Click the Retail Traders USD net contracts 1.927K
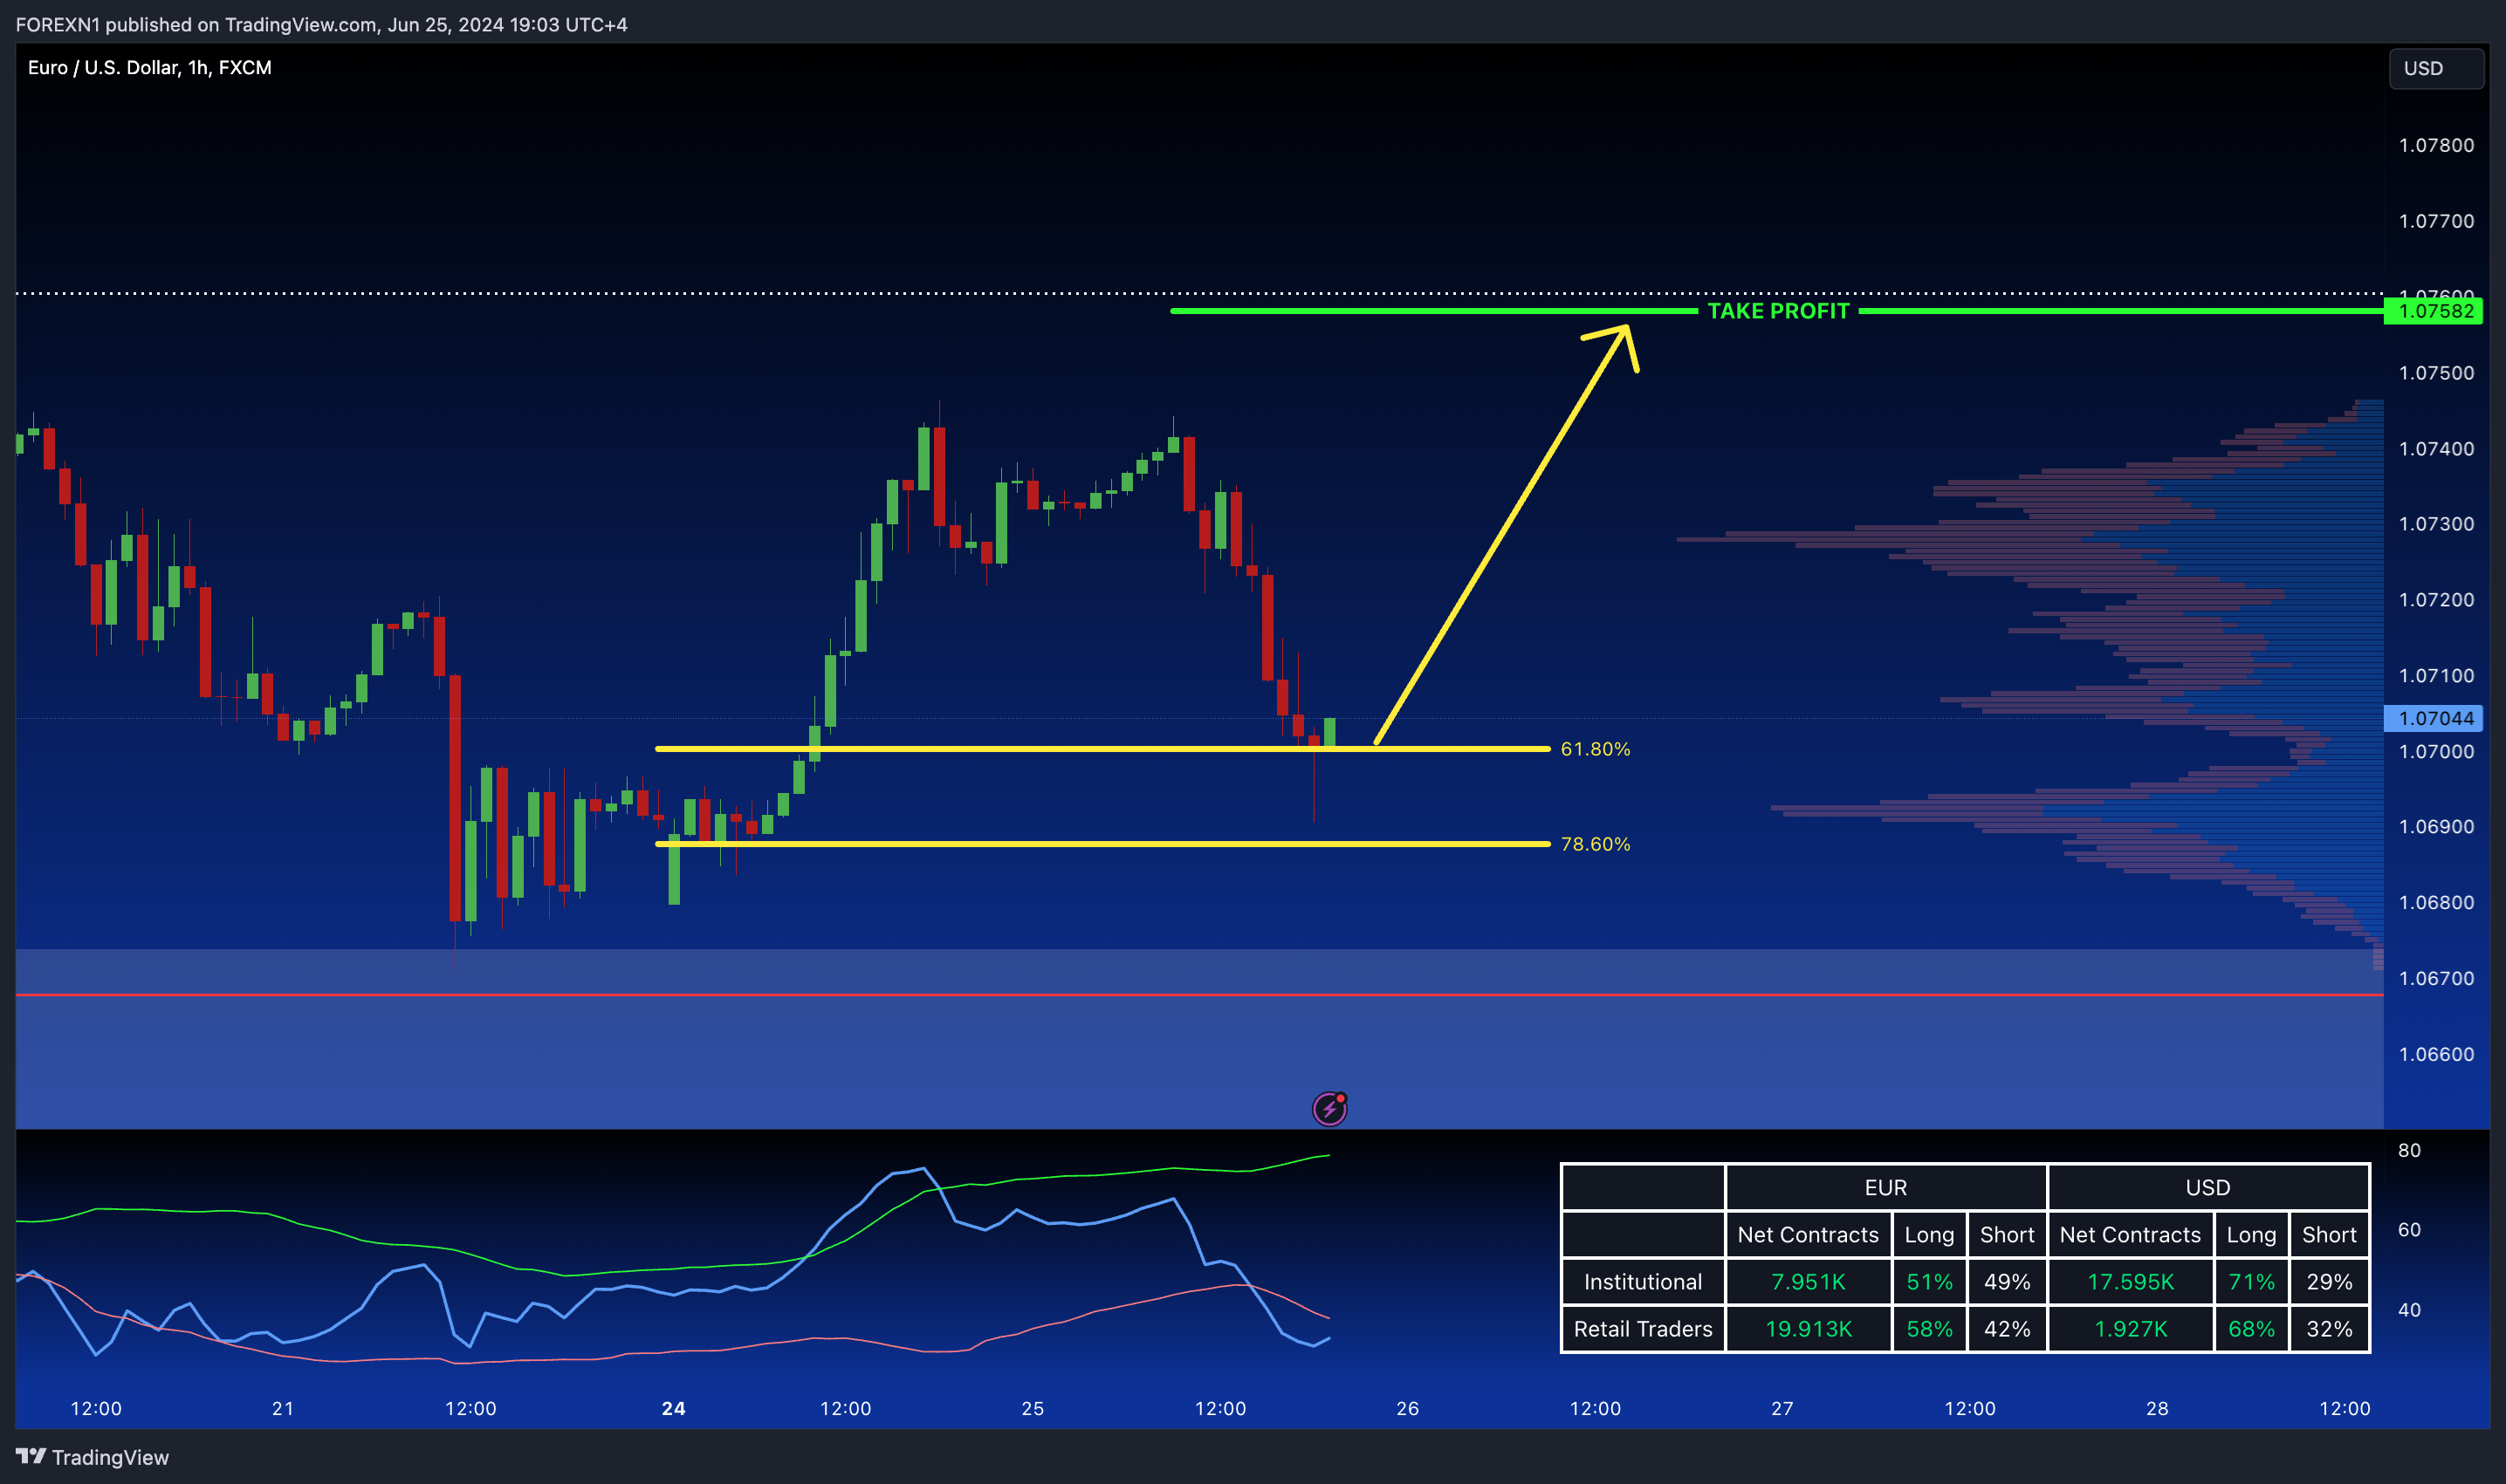The image size is (2506, 1484). point(2130,1329)
